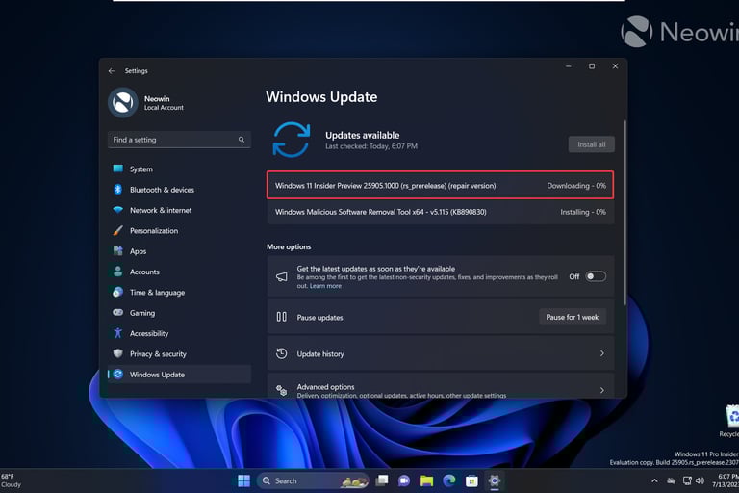739x493 pixels.
Task: Click the Gaming controller icon
Action: coord(117,312)
